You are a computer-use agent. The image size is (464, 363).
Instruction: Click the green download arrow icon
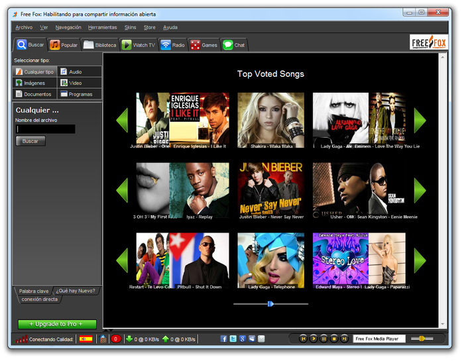(129, 338)
